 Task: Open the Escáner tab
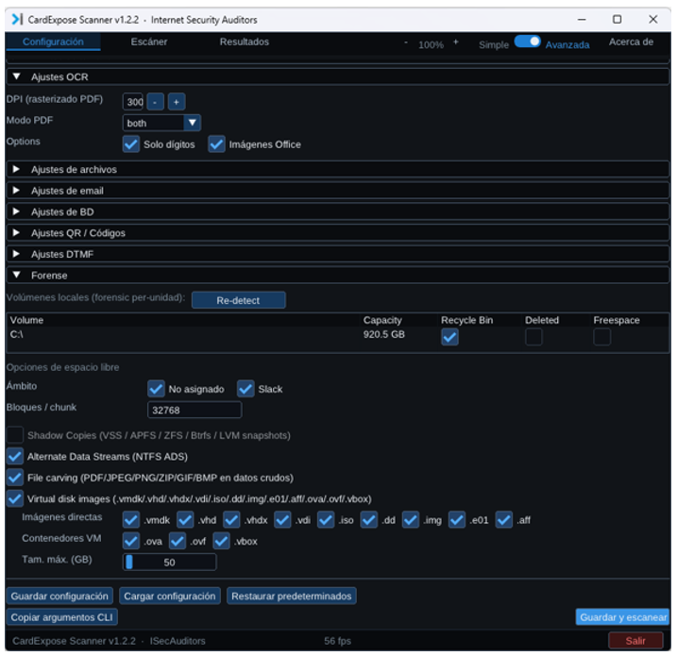pos(149,42)
